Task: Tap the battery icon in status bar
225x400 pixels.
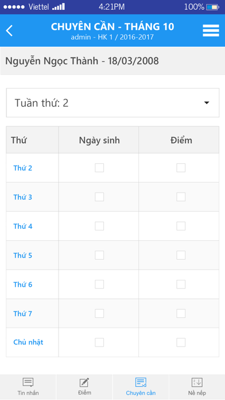Action: point(212,7)
